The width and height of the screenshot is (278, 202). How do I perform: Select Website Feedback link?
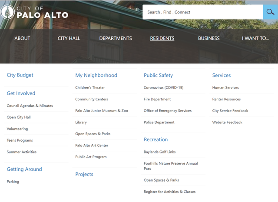coord(227,122)
